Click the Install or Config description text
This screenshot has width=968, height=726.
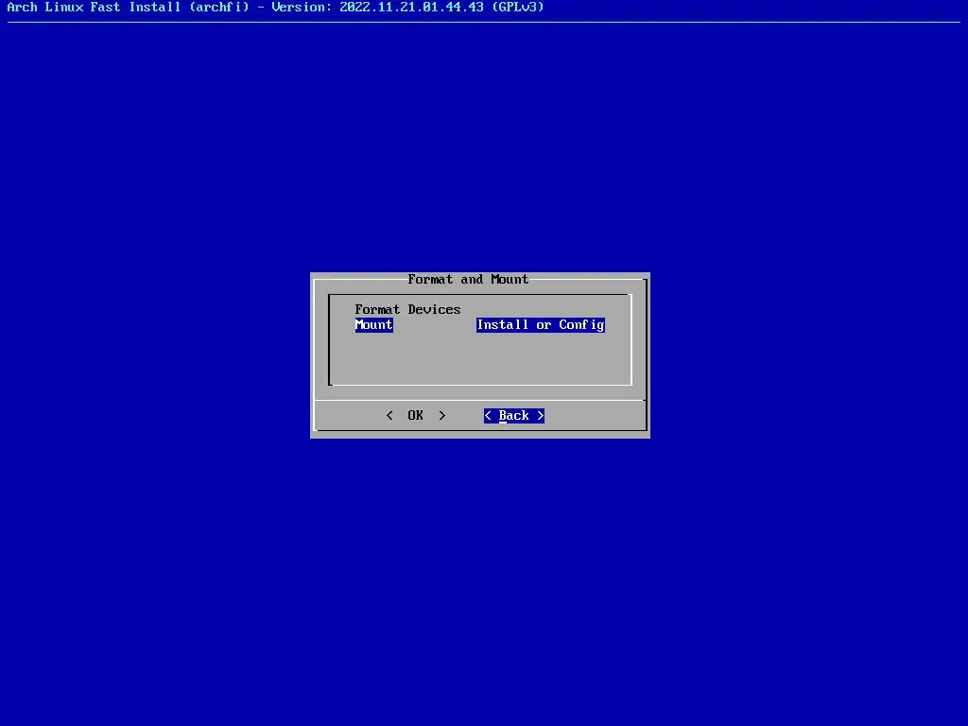540,325
